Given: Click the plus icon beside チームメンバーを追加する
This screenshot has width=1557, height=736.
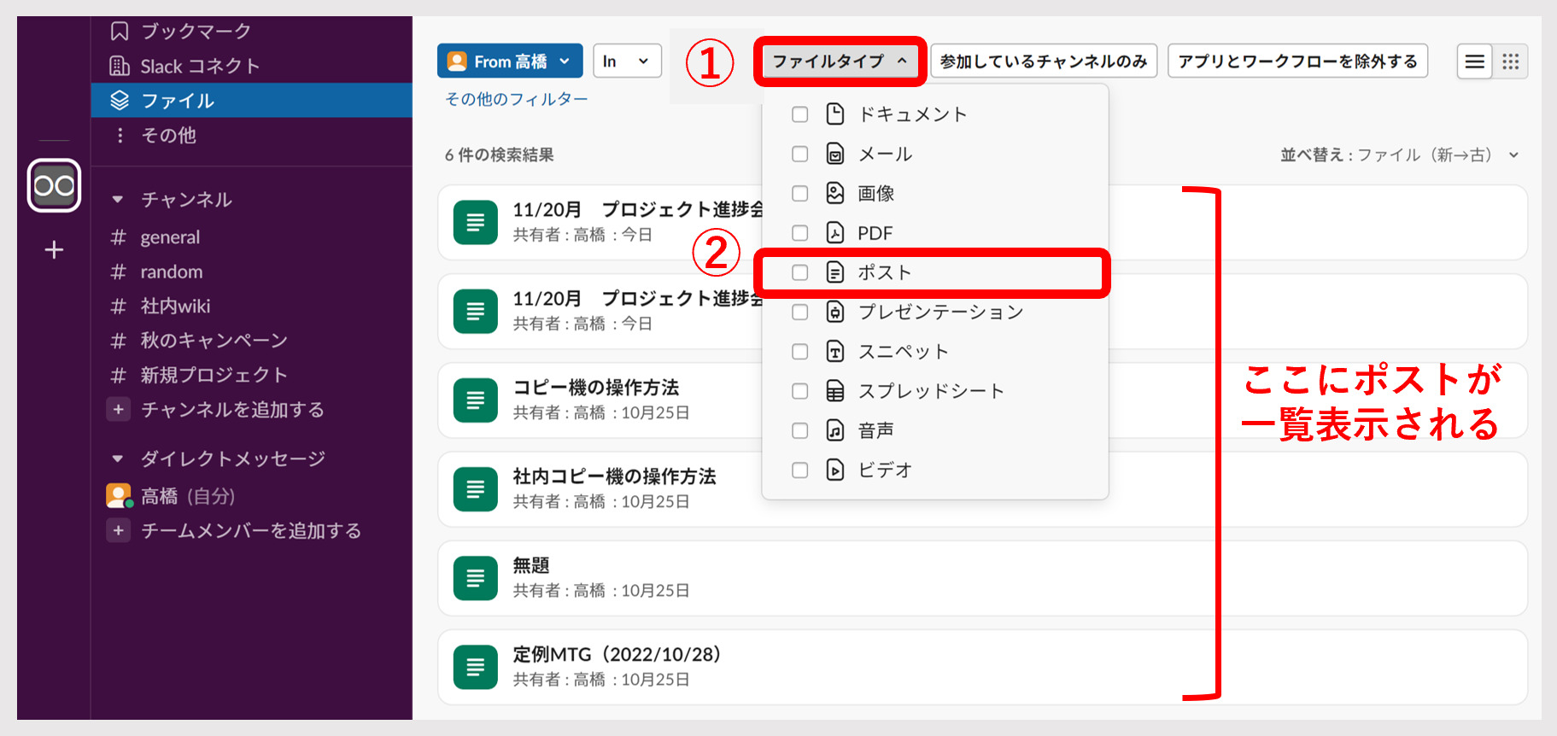Looking at the screenshot, I should click(x=119, y=530).
